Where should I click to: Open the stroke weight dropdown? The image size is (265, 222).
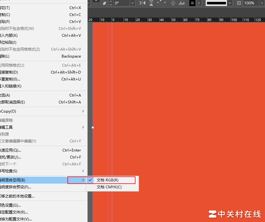click(229, 3)
